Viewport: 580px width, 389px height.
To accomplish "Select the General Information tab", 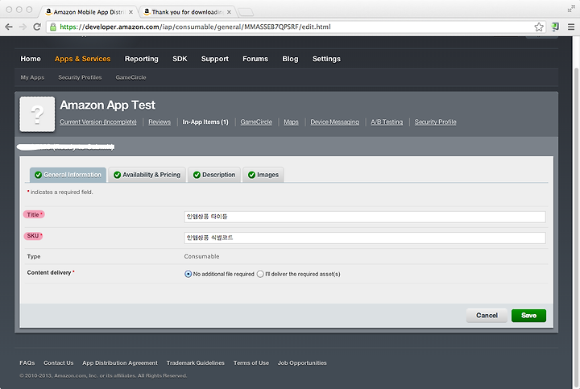I will 68,175.
